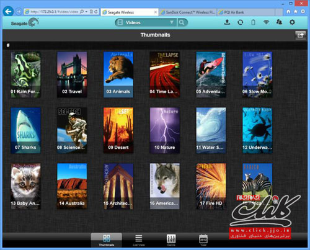
Task: Select the Thumbnails view tab at bottom
Action: coord(107,240)
